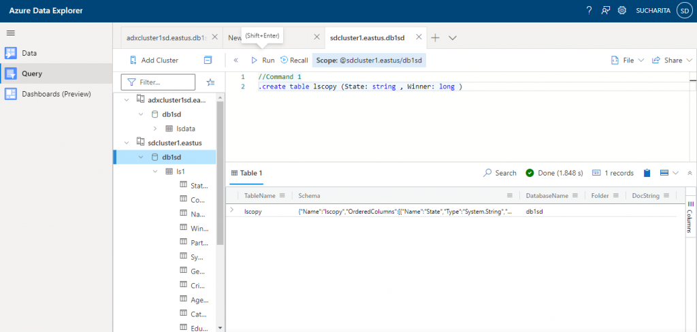Click the favorites star filter icon
The height and width of the screenshot is (332, 697).
(x=210, y=82)
